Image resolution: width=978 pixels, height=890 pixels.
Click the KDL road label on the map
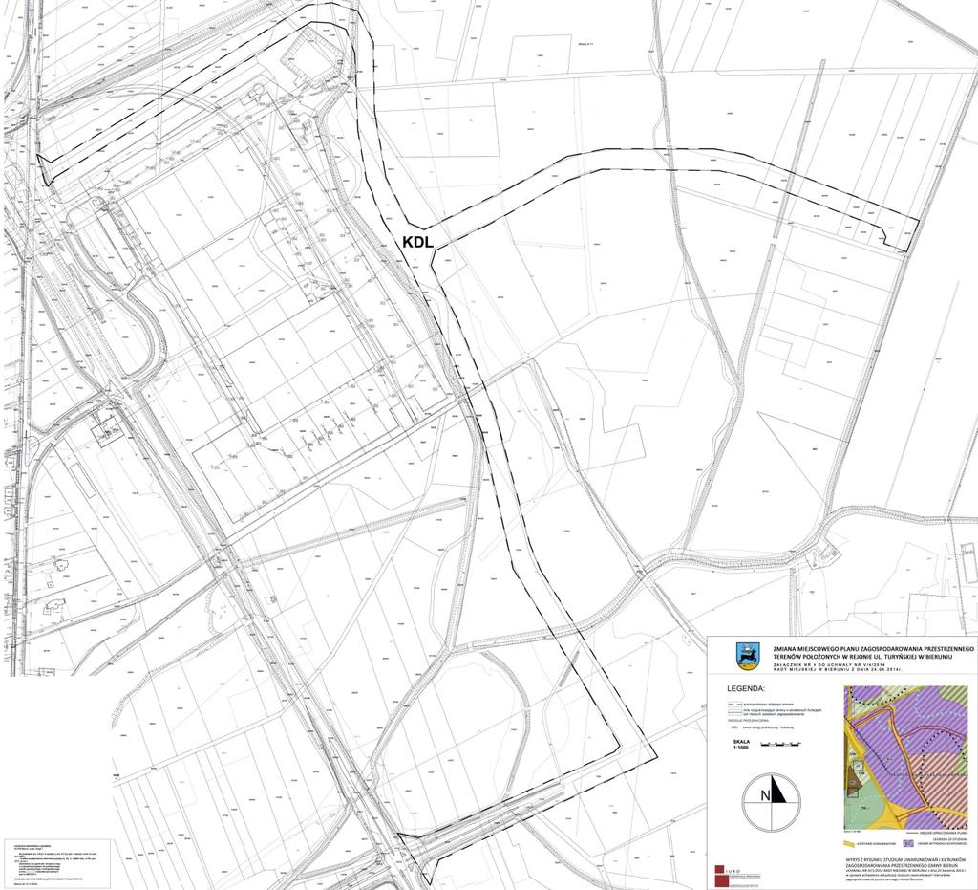pyautogui.click(x=418, y=242)
